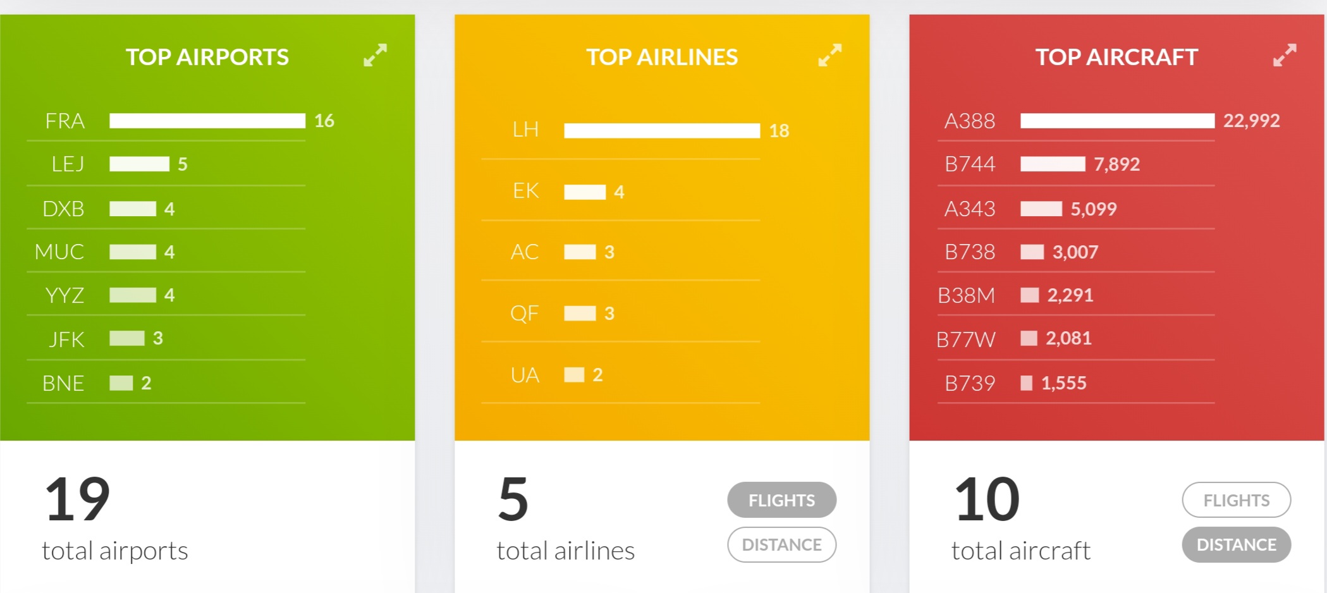1327x593 pixels.
Task: Expand the Top Airlines card
Action: pyautogui.click(x=830, y=56)
